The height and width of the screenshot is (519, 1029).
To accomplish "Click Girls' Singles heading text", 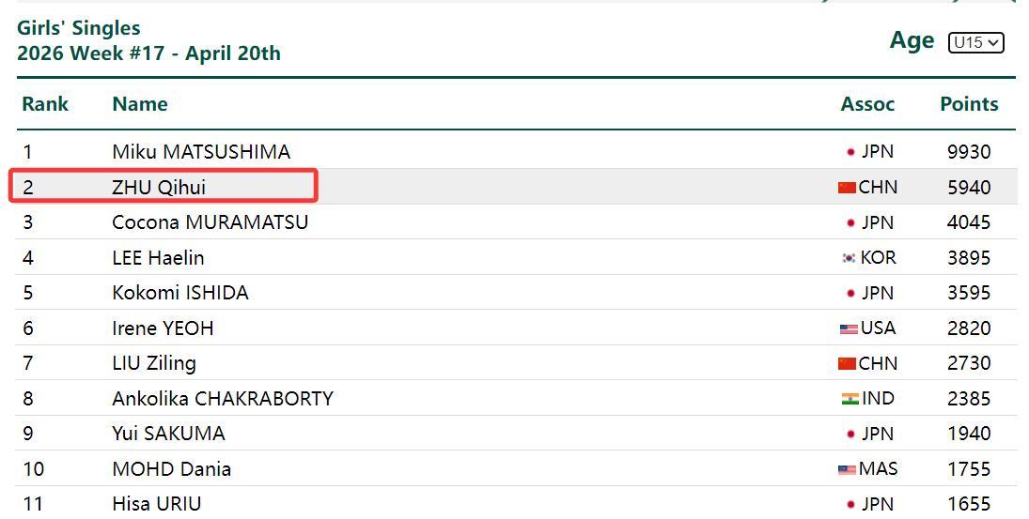I will tap(78, 28).
